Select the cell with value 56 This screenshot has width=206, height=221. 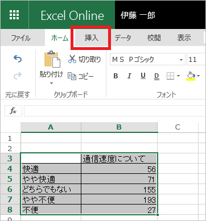(119, 169)
